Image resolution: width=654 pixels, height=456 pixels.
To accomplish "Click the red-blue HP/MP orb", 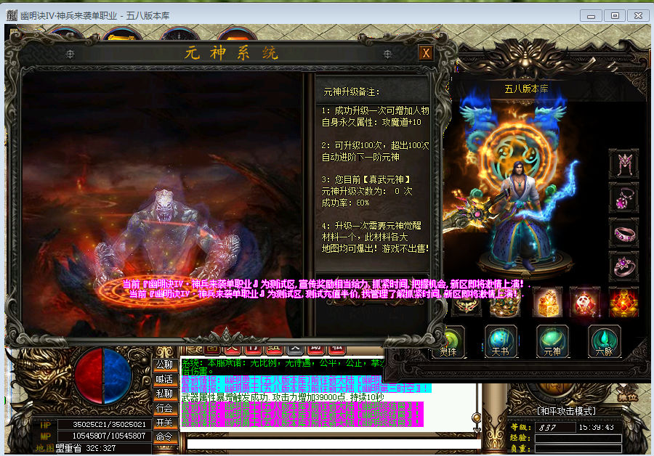I will tap(103, 375).
